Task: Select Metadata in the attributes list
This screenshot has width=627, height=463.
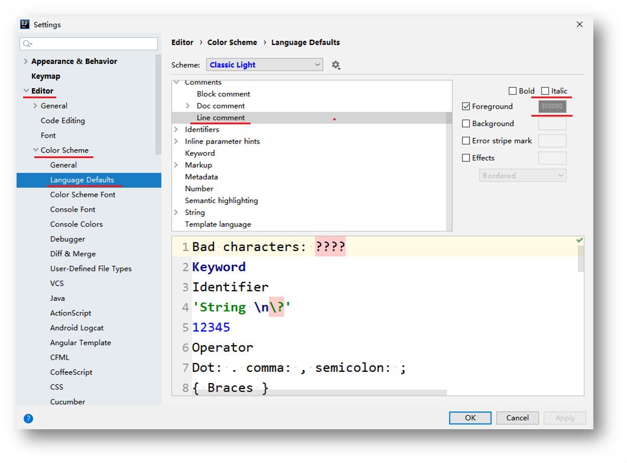Action: click(201, 177)
